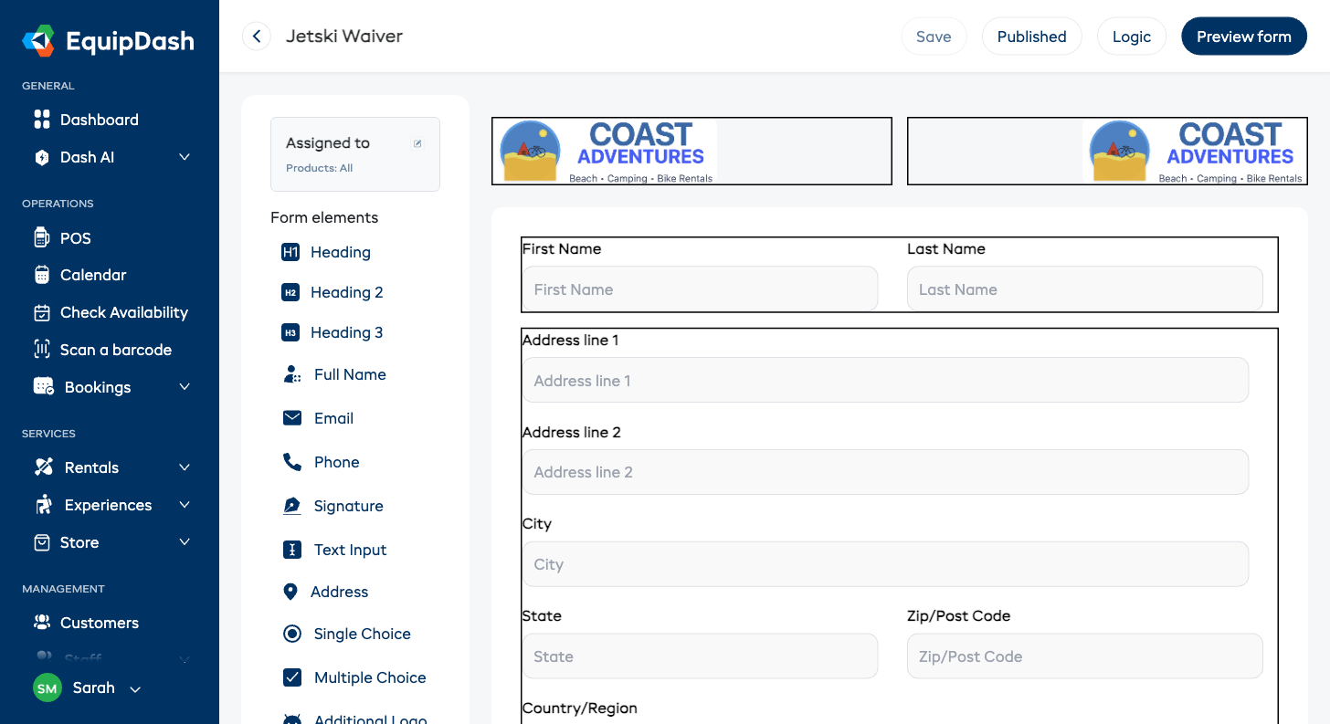Click the Products: All text
1330x724 pixels.
point(319,168)
